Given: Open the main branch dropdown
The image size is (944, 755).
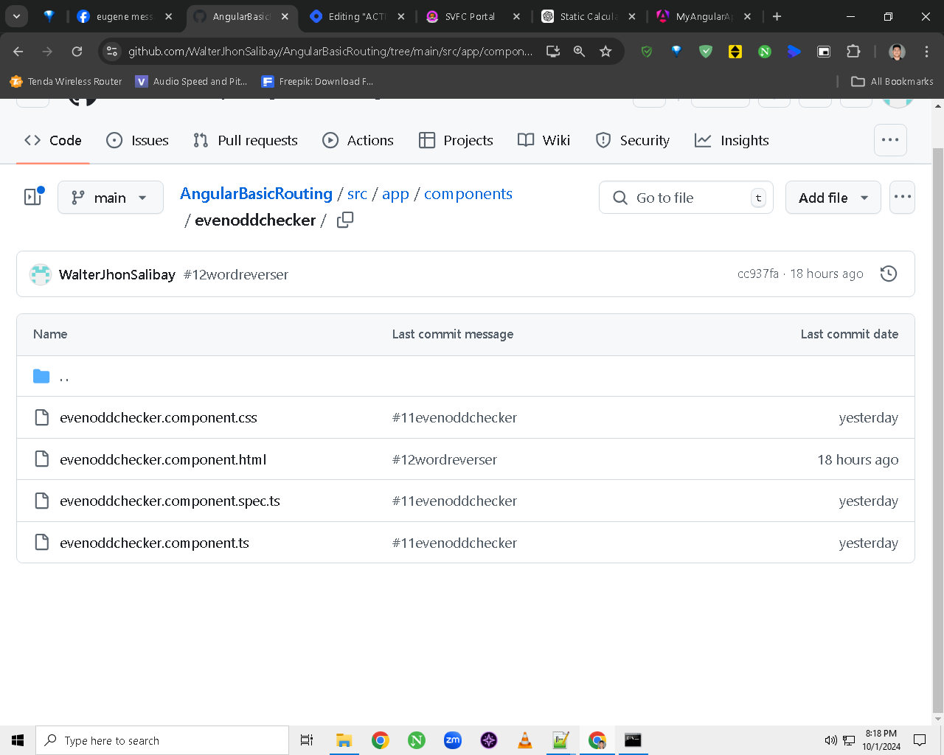Looking at the screenshot, I should point(111,198).
